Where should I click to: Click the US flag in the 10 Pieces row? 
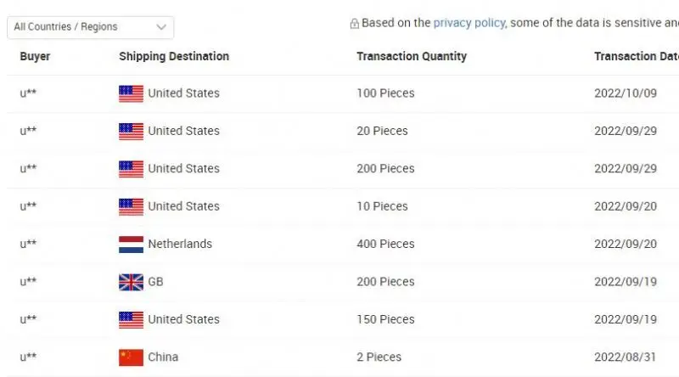pos(131,206)
